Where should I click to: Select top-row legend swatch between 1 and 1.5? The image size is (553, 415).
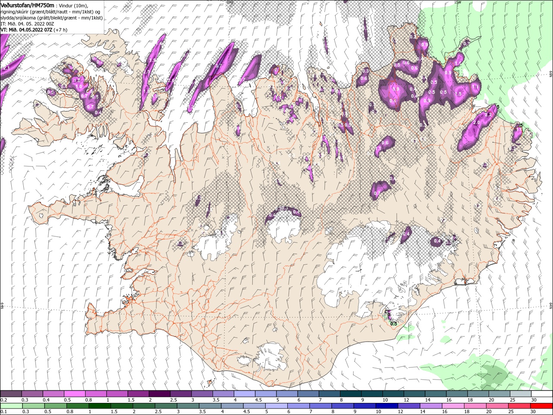(117, 394)
